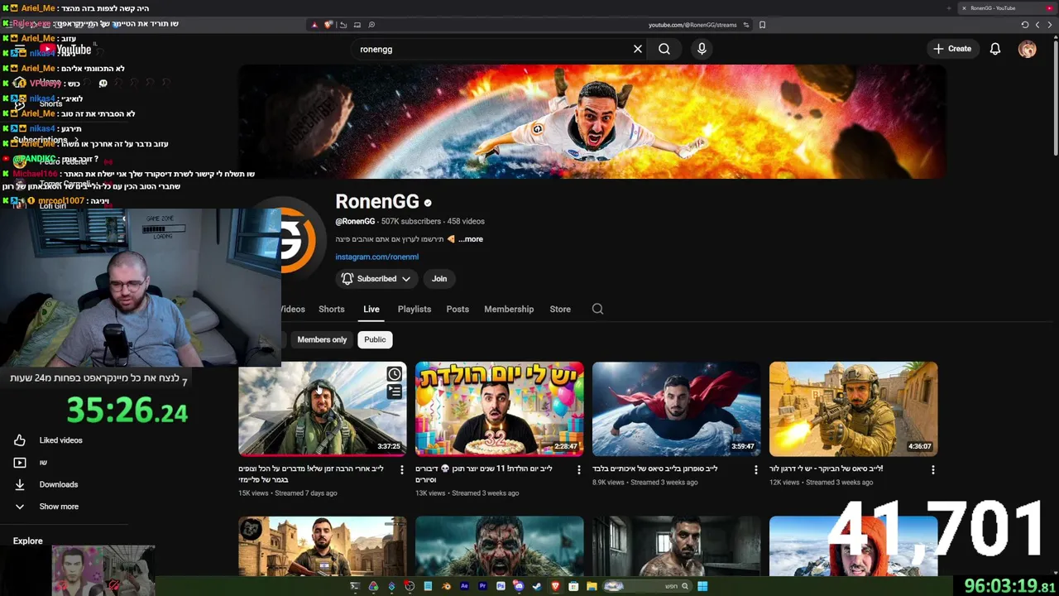
Task: Click the magnifier search button
Action: click(664, 49)
